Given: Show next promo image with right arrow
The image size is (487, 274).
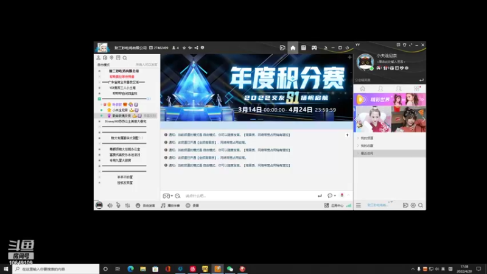Looking at the screenshot, I should pos(423,119).
